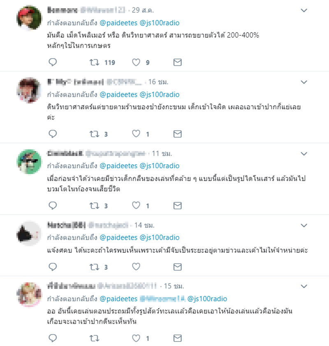This screenshot has width=329, height=346.
Task: Open the 11 ชม. timestamp link
Action: pos(162,154)
